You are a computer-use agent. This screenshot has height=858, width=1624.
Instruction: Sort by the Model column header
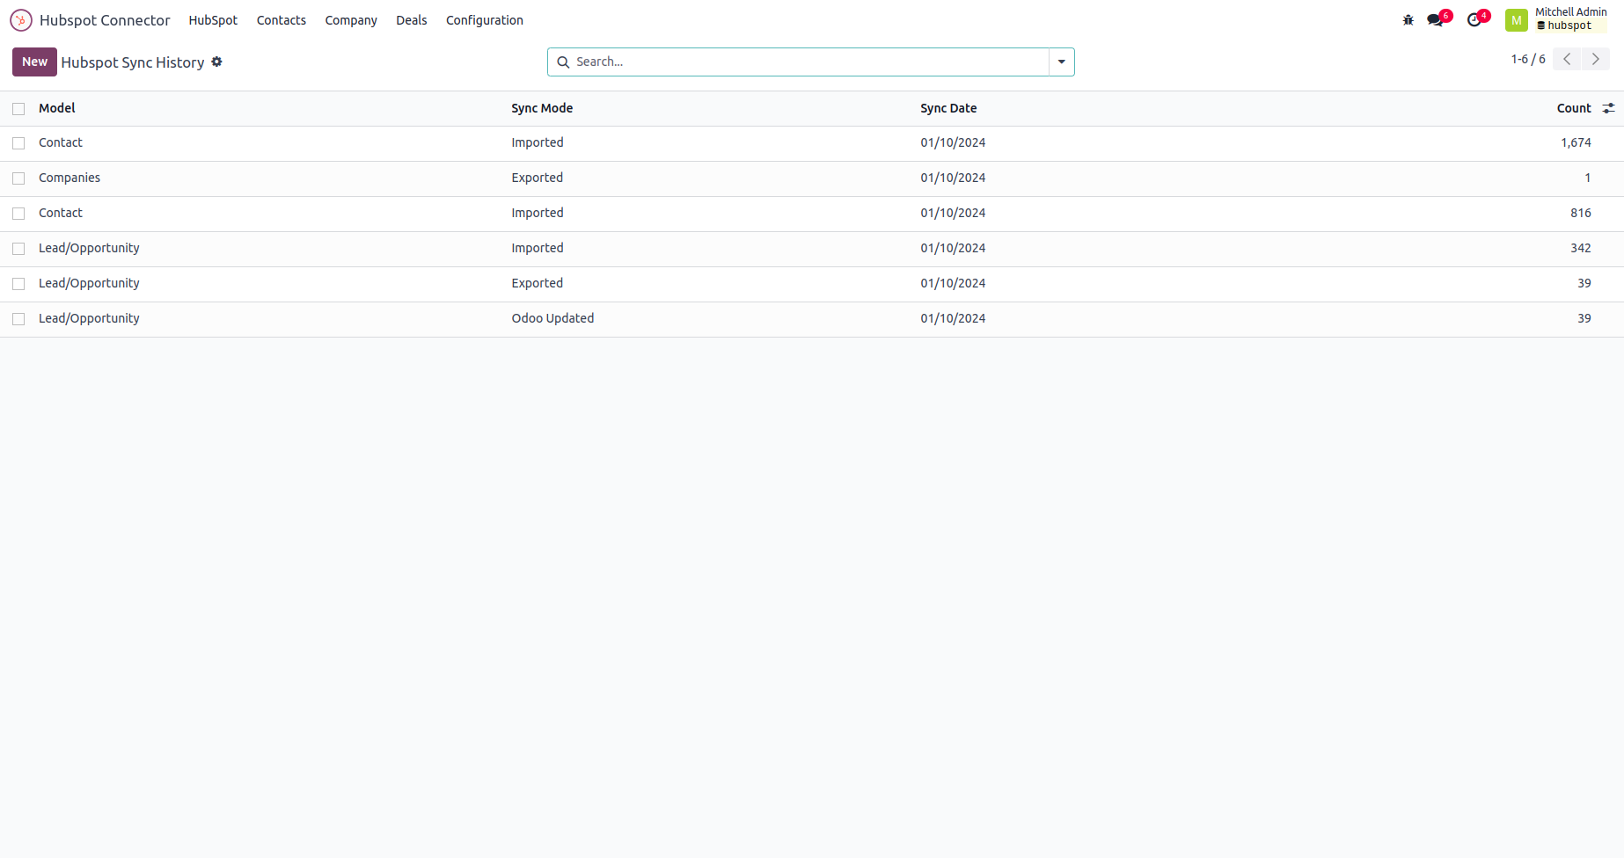coord(57,108)
